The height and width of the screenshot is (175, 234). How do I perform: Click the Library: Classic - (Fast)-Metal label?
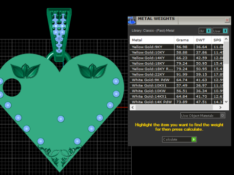click(153, 31)
